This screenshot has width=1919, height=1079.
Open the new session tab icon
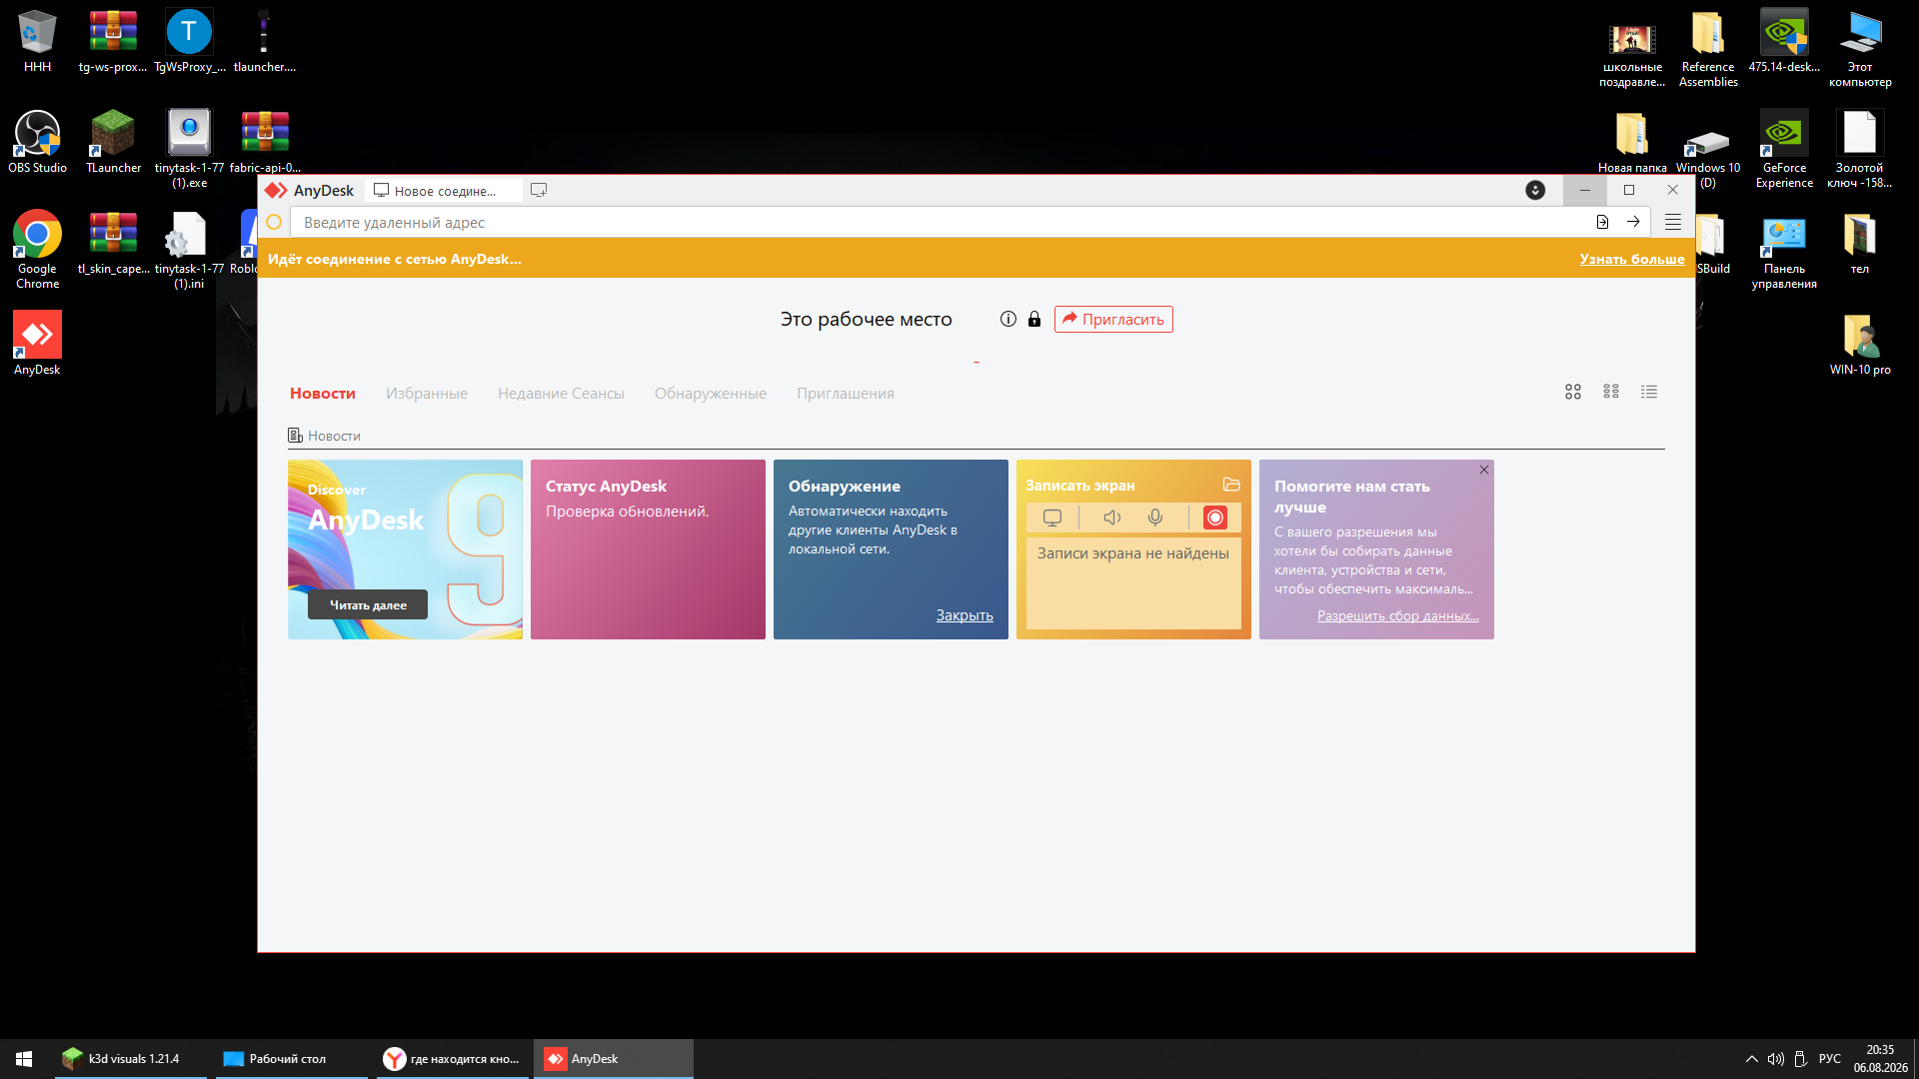click(x=539, y=190)
